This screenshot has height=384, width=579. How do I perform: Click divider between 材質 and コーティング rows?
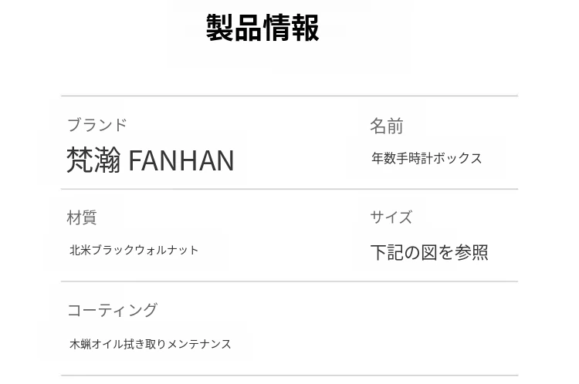[289, 281]
